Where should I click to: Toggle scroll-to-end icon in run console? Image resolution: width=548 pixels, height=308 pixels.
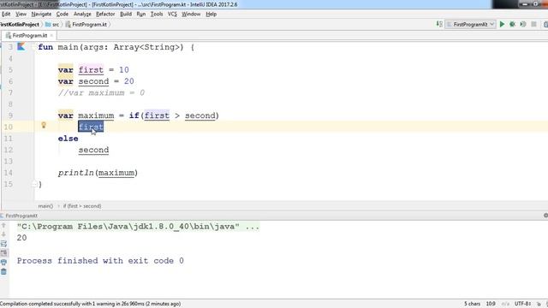coord(3,253)
